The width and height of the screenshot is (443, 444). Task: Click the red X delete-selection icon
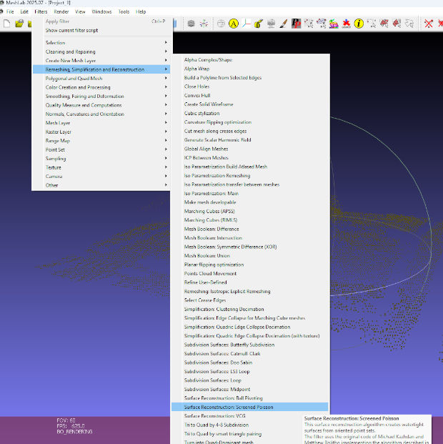pos(429,24)
